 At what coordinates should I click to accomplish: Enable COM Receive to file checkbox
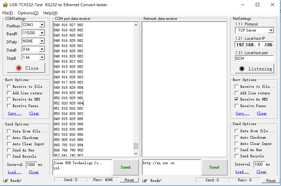click(9, 86)
